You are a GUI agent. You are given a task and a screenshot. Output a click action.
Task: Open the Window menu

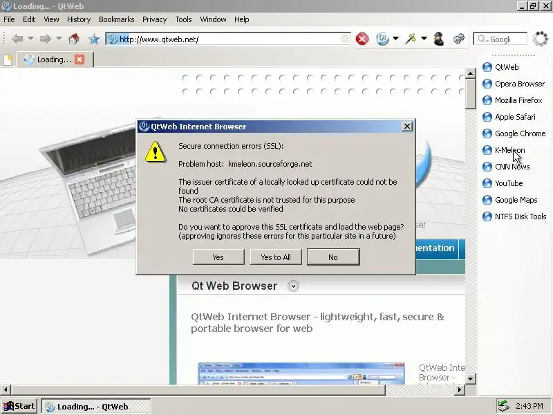click(x=213, y=19)
